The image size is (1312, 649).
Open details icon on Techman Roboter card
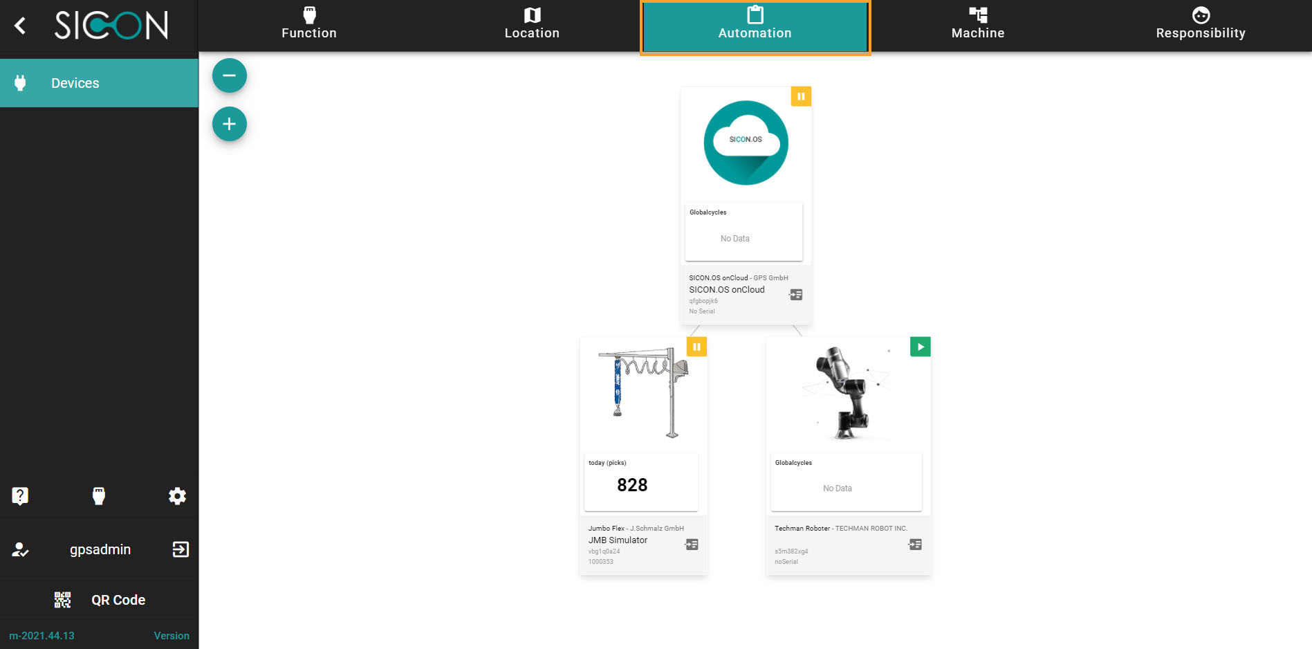click(x=915, y=545)
